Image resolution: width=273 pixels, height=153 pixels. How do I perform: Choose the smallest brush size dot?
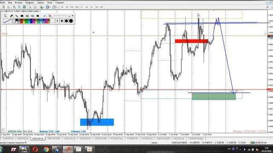click(x=52, y=21)
